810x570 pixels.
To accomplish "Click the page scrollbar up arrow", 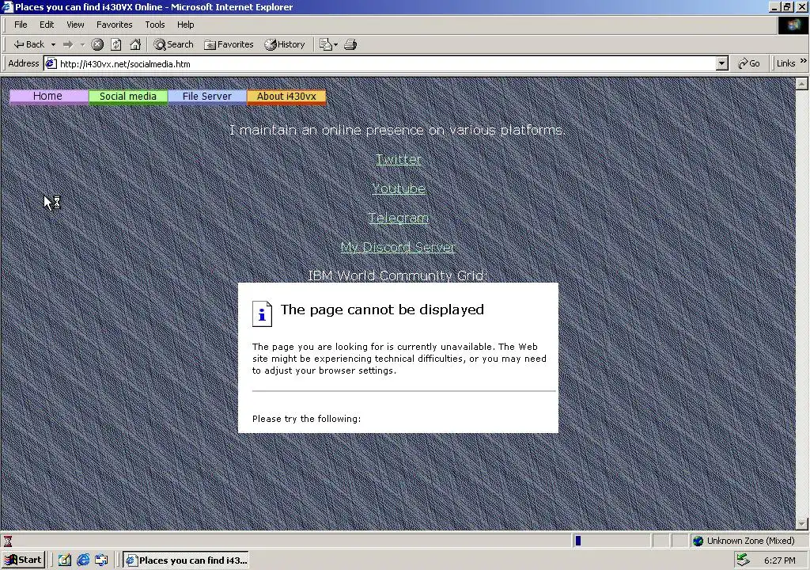I will (x=802, y=83).
